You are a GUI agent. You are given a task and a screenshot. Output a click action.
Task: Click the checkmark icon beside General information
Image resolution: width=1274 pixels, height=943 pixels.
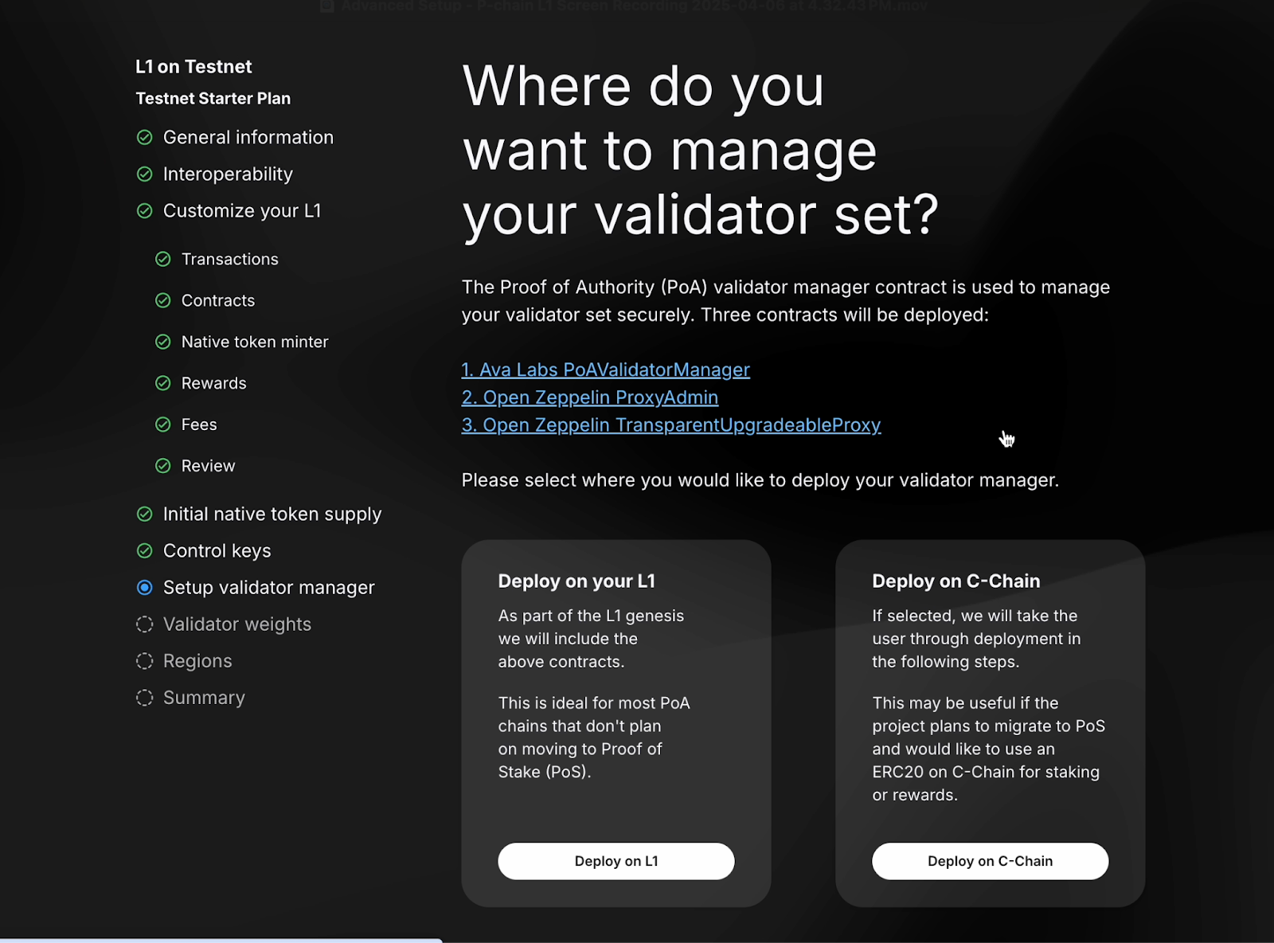[x=145, y=137]
